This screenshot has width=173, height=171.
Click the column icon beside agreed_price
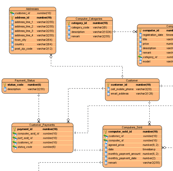tap(106, 145)
